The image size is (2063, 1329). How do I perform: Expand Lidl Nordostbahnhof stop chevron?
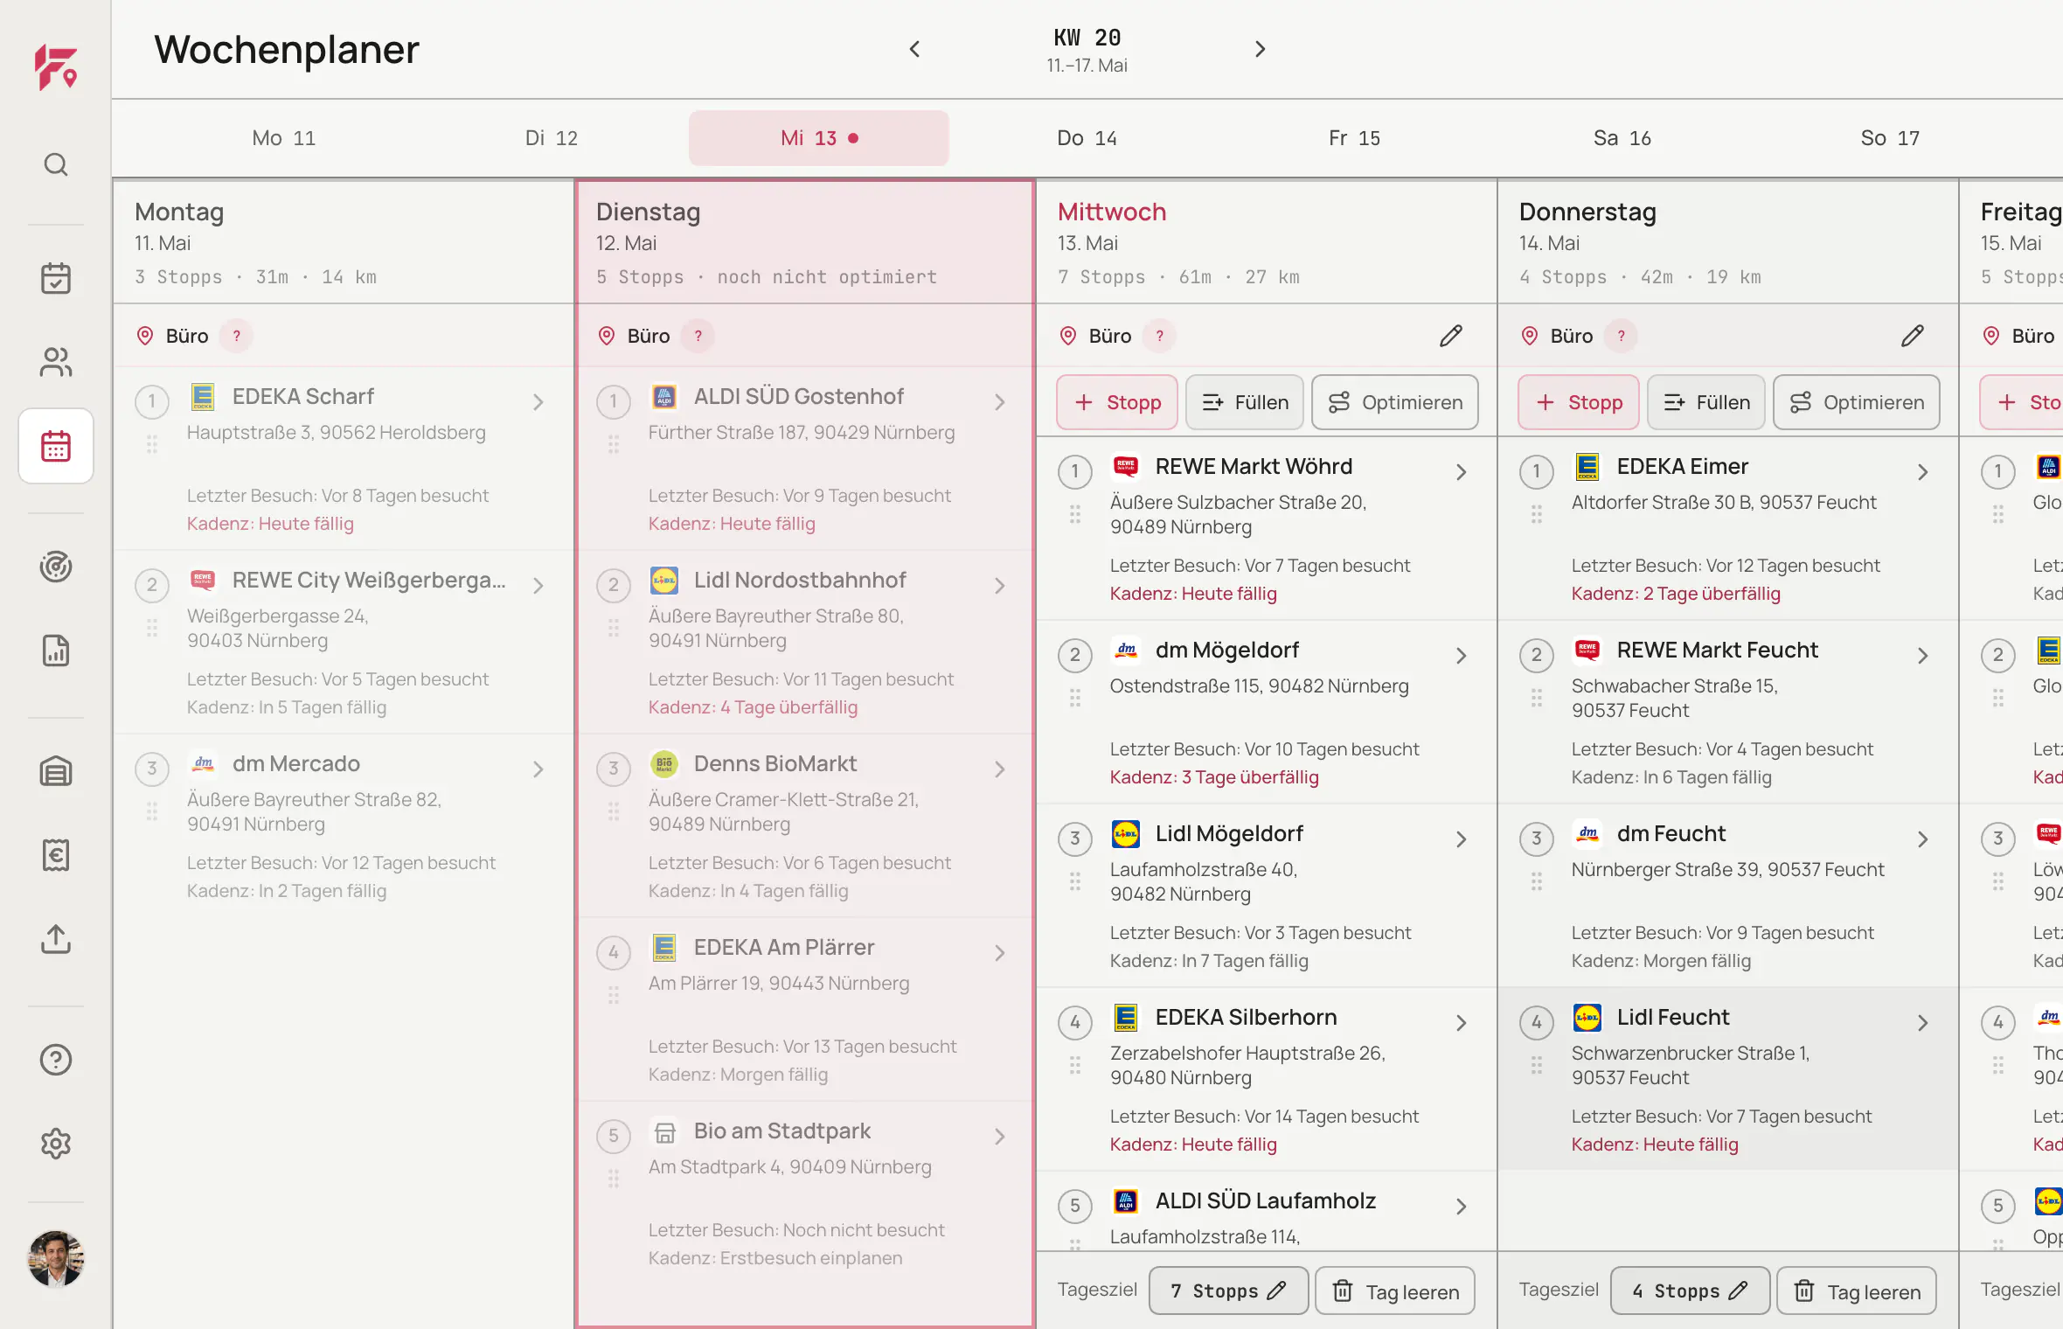pos(1000,586)
